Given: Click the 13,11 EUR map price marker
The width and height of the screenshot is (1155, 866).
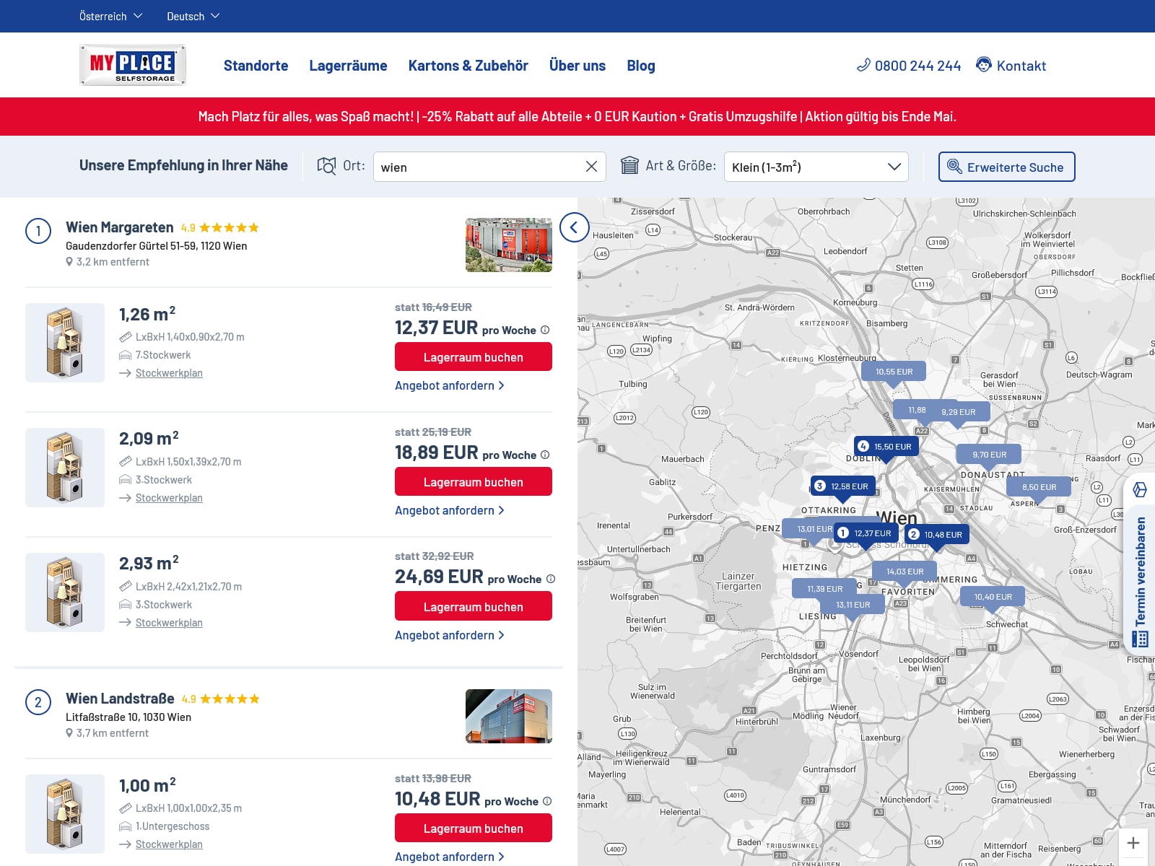Looking at the screenshot, I should [x=853, y=605].
